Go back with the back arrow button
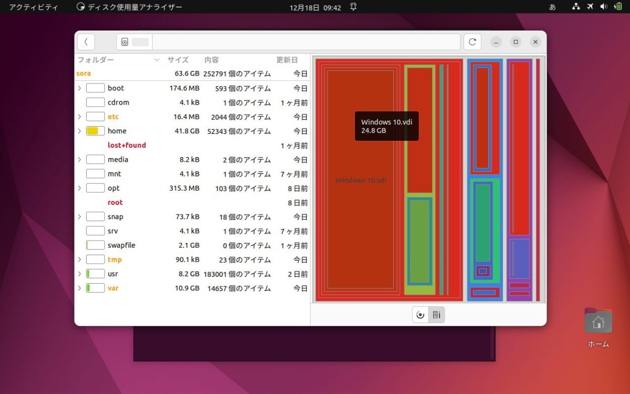 click(x=86, y=42)
